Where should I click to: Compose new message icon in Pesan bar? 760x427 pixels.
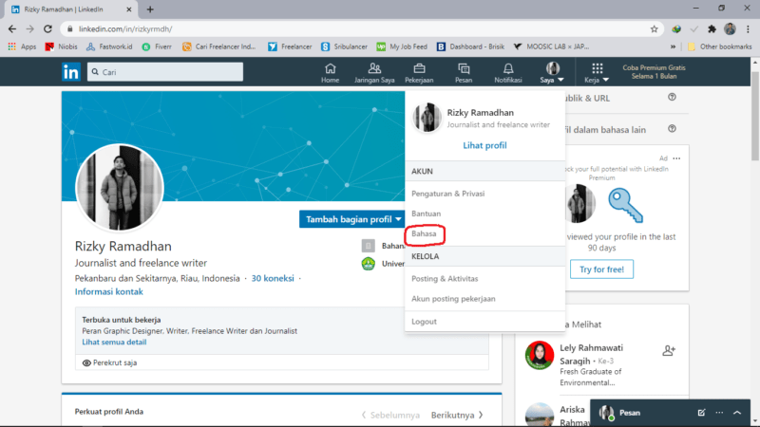pos(701,413)
